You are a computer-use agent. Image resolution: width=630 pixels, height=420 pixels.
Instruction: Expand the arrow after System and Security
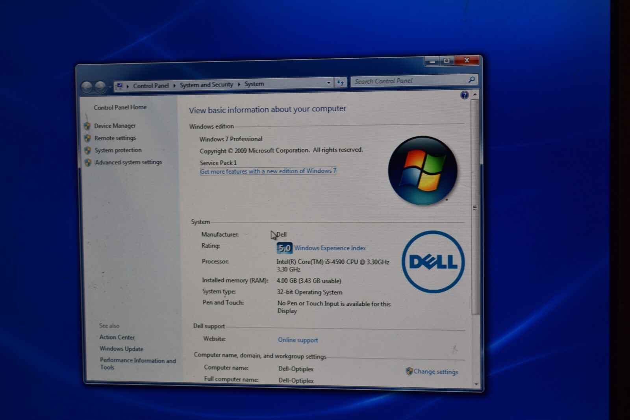[x=239, y=84]
